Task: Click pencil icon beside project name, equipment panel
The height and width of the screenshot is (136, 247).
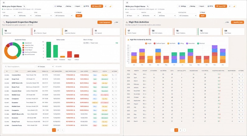Action: [x=24, y=6]
